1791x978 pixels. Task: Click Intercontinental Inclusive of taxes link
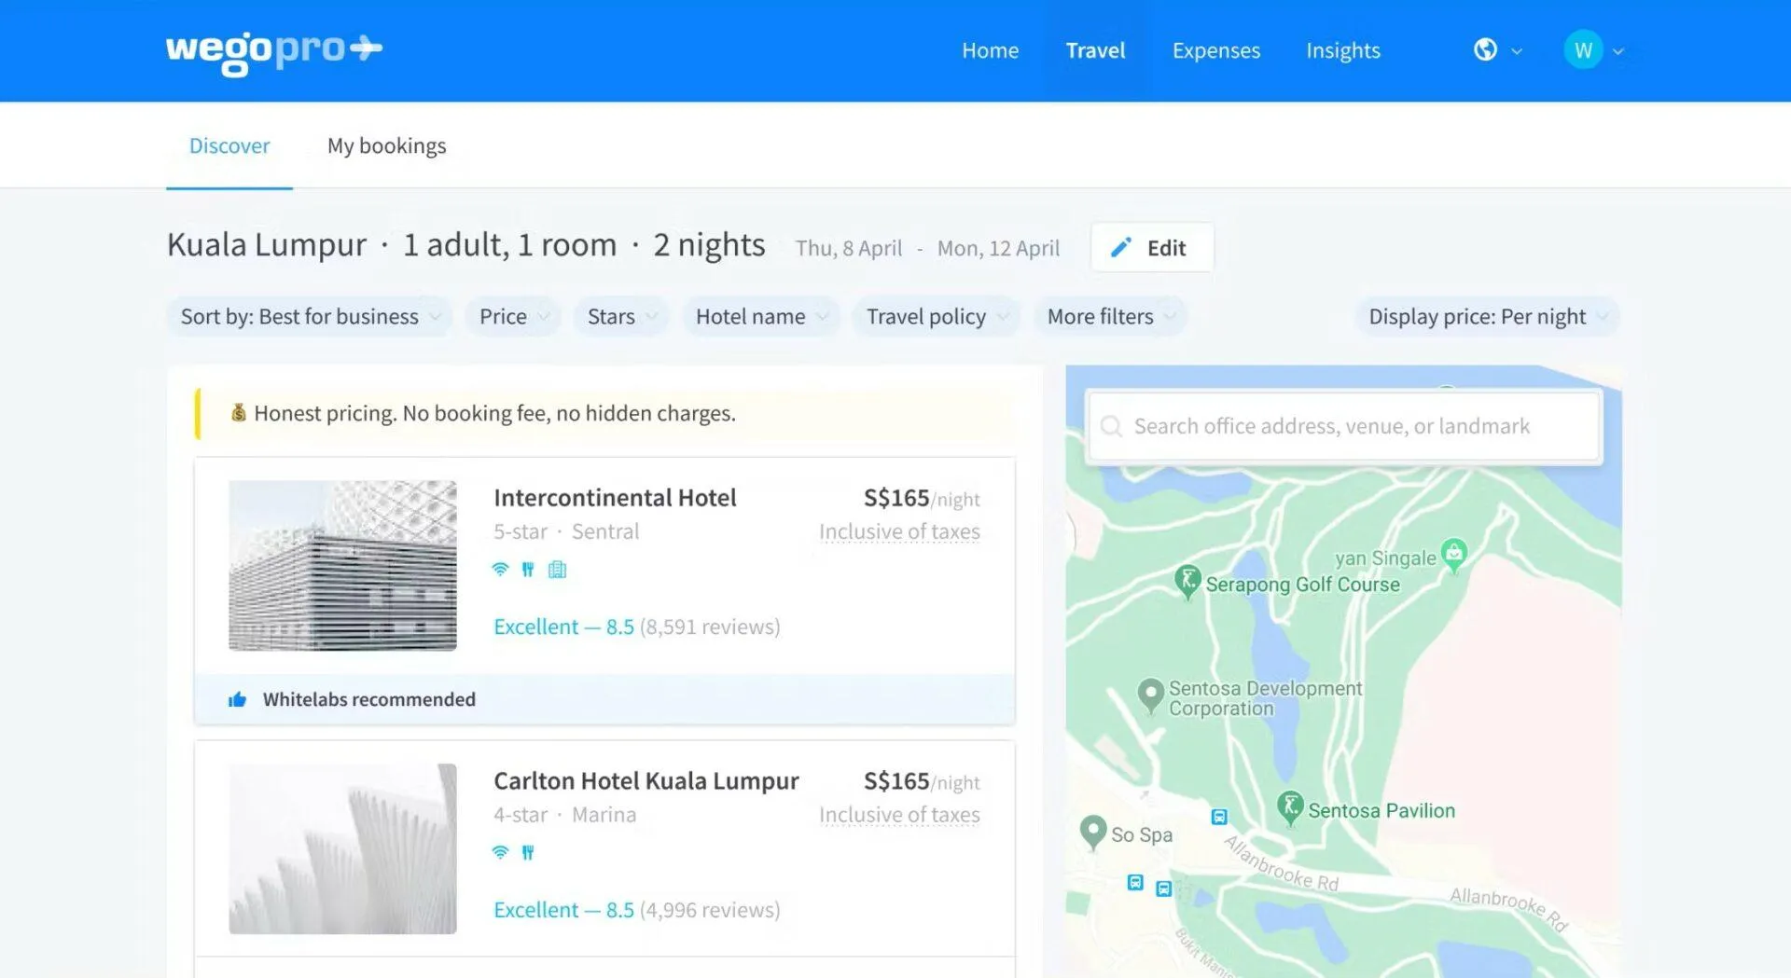click(899, 531)
